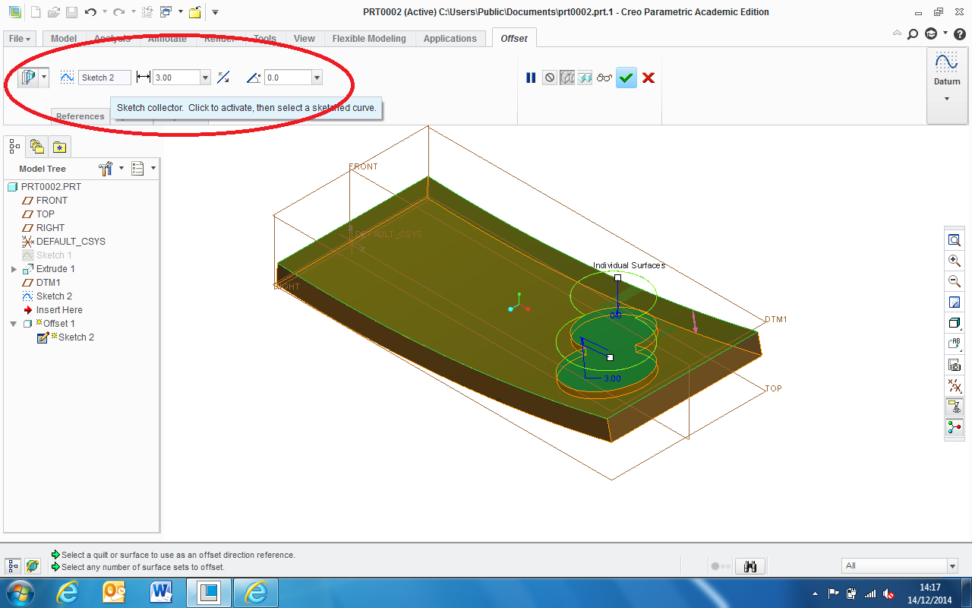The width and height of the screenshot is (972, 608).
Task: Toggle the attached preview mode
Action: click(x=585, y=78)
